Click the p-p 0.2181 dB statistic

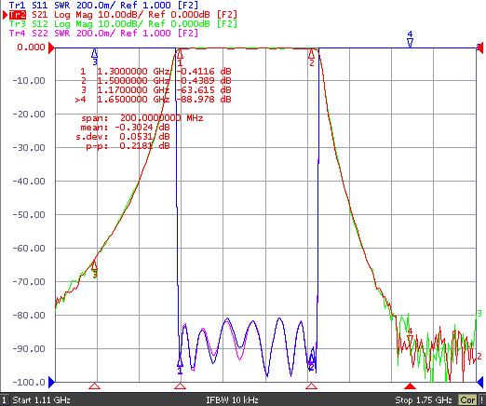128,146
